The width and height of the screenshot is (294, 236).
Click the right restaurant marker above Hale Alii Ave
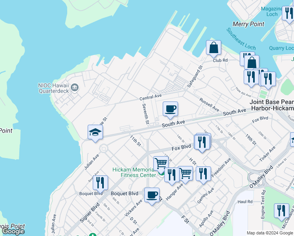[268, 80]
